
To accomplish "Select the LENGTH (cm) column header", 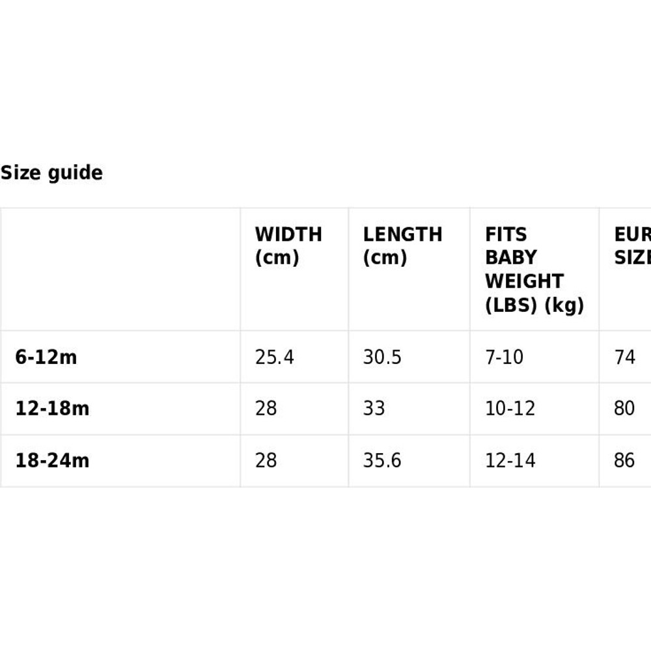I will 402,245.
